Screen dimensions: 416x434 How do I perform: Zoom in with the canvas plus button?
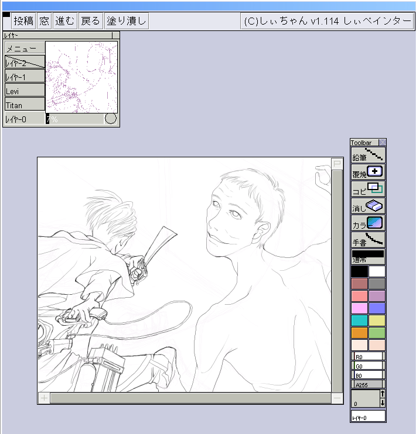pos(44,398)
